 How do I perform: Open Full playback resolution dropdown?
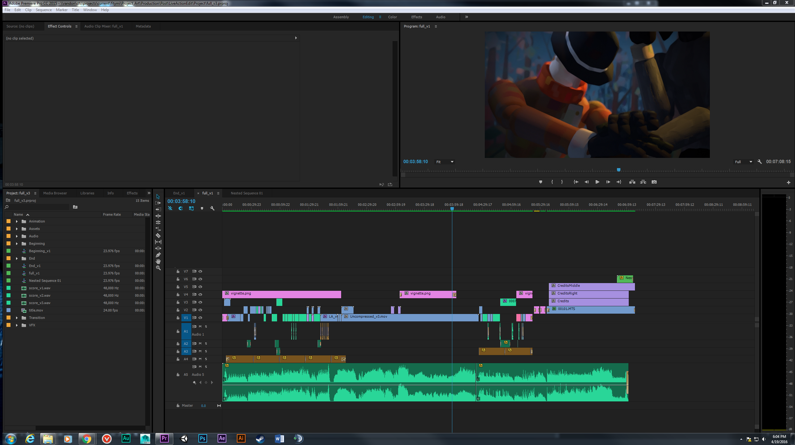743,162
